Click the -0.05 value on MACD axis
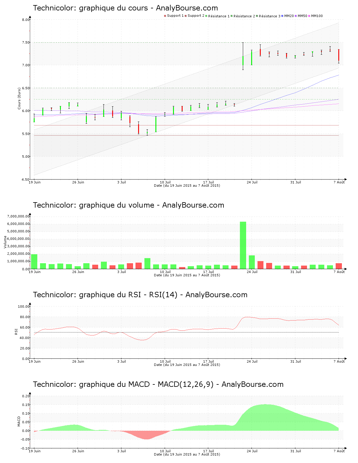The image size is (358, 463). (25, 439)
